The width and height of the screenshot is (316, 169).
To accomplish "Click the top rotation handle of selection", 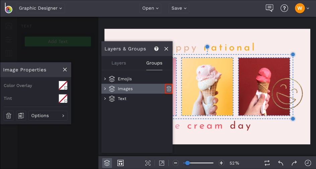I will [207, 47].
